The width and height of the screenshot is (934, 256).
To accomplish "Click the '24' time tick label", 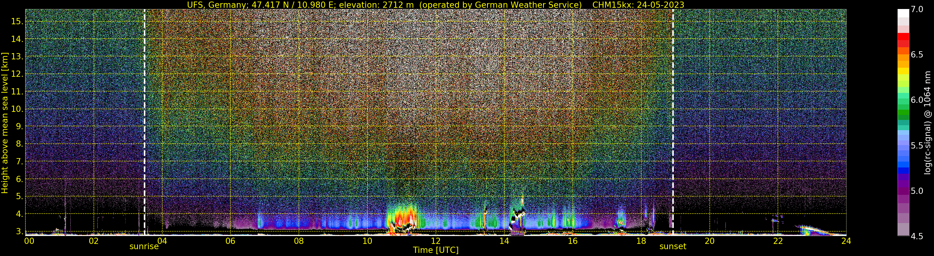I will coord(846,241).
